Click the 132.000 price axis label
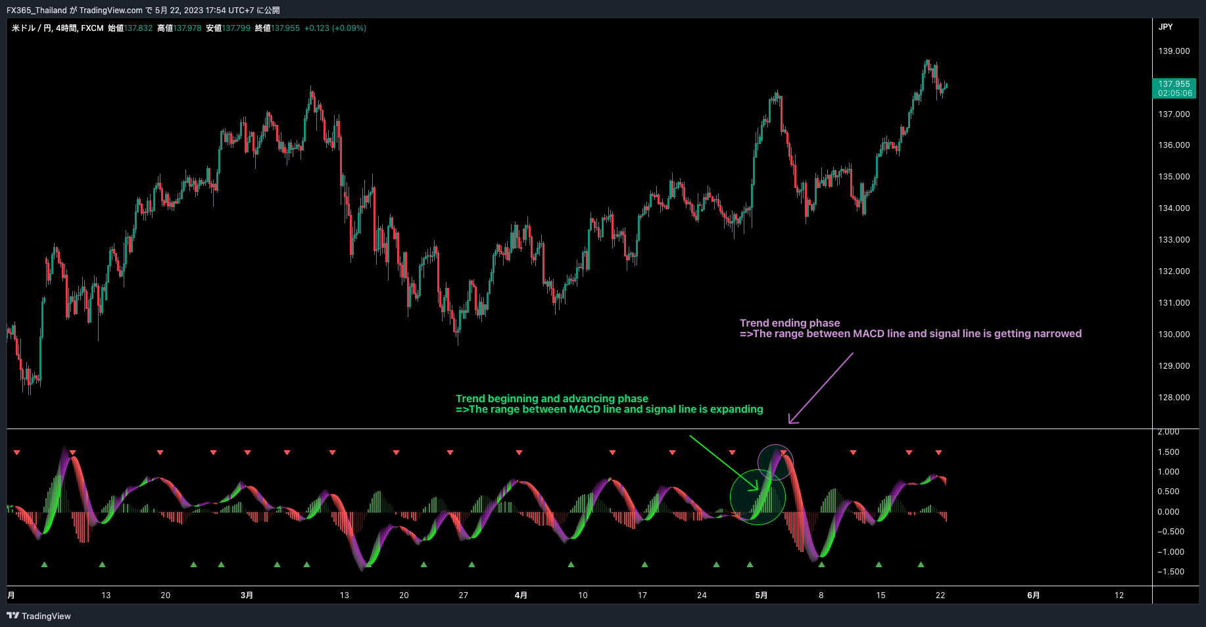Image resolution: width=1206 pixels, height=627 pixels. point(1174,271)
